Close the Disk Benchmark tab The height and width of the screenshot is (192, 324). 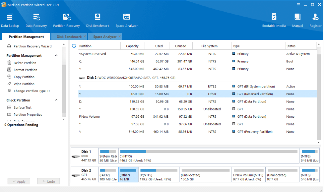pyautogui.click(x=85, y=36)
